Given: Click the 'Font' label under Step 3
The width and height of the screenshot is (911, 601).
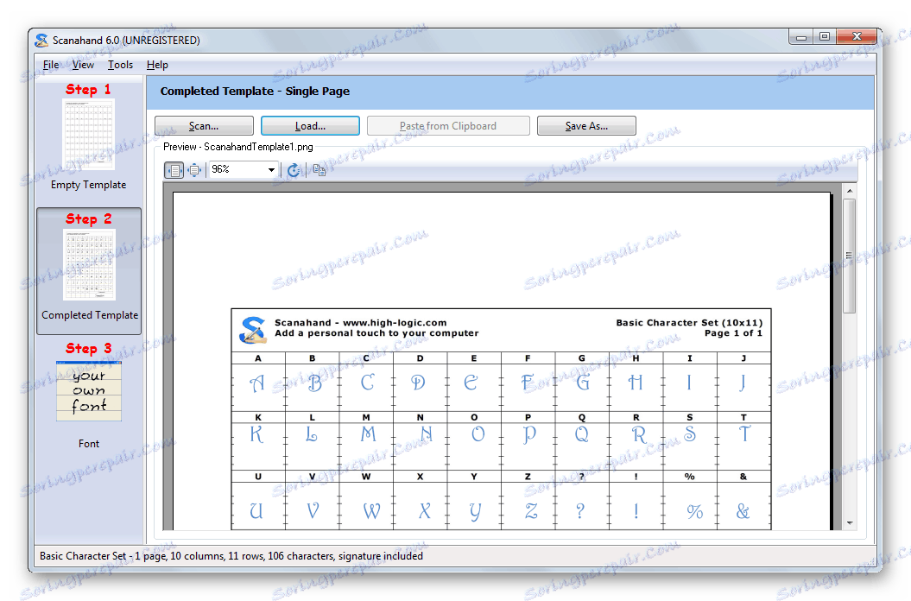Looking at the screenshot, I should click(89, 444).
